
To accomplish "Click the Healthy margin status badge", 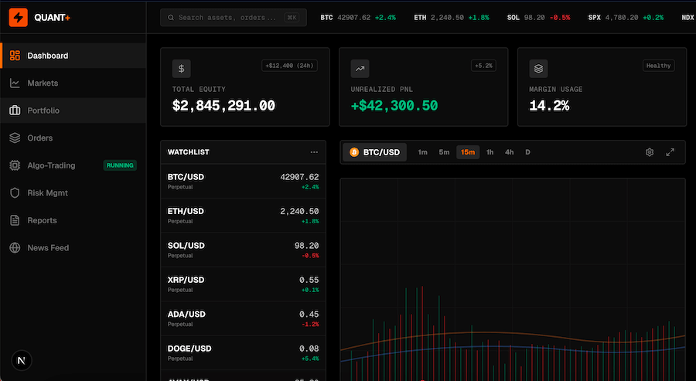I will [x=658, y=66].
